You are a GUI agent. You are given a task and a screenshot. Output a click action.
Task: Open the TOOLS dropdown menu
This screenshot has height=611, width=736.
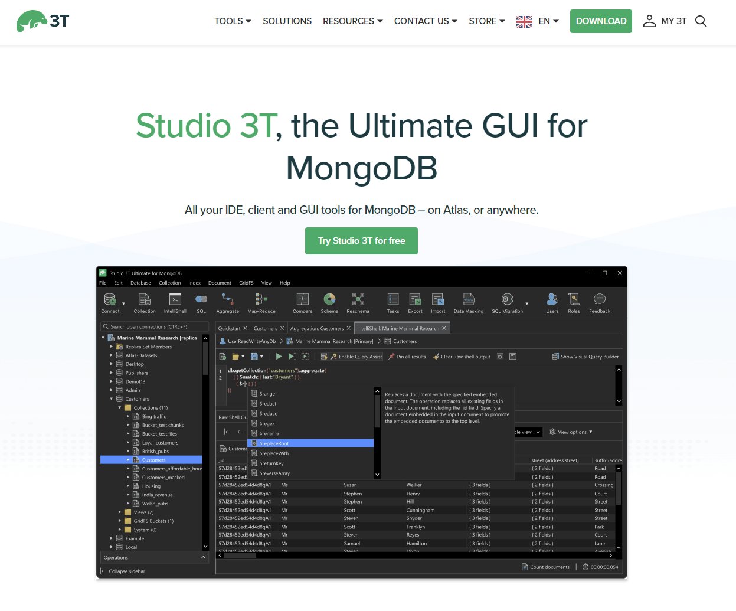(233, 21)
